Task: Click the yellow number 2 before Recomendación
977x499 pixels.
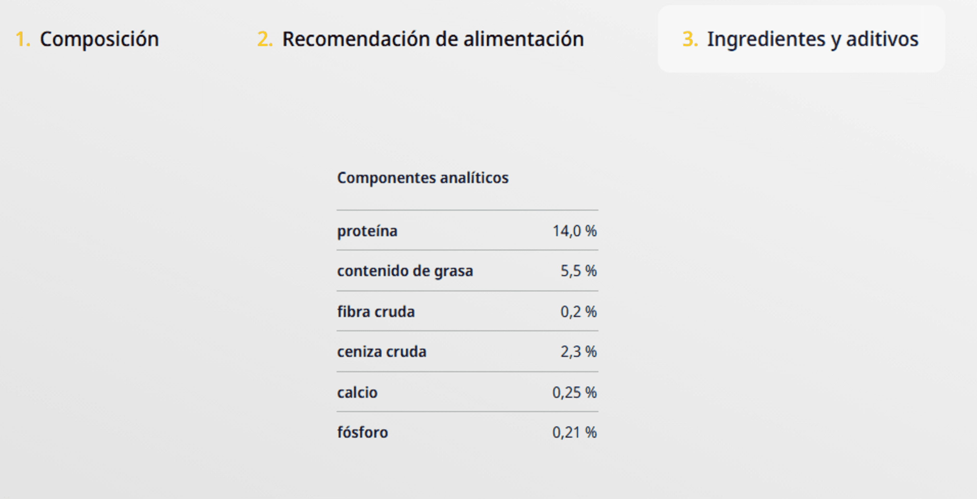Action: pos(265,39)
